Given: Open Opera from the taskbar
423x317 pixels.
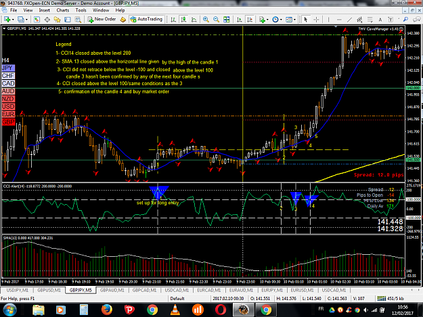Looking at the screenshot, I should coord(221,310).
